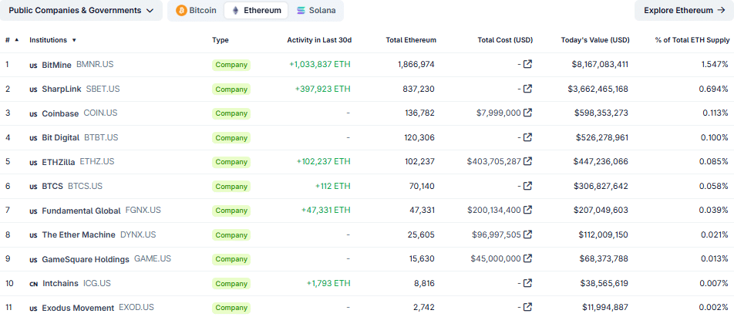The width and height of the screenshot is (734, 317).
Task: Click the Ethereum diamond logo icon
Action: pos(235,10)
